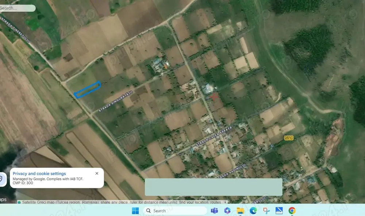Click the red crosshair location marker
This screenshot has height=216, width=365.
pos(215,97)
